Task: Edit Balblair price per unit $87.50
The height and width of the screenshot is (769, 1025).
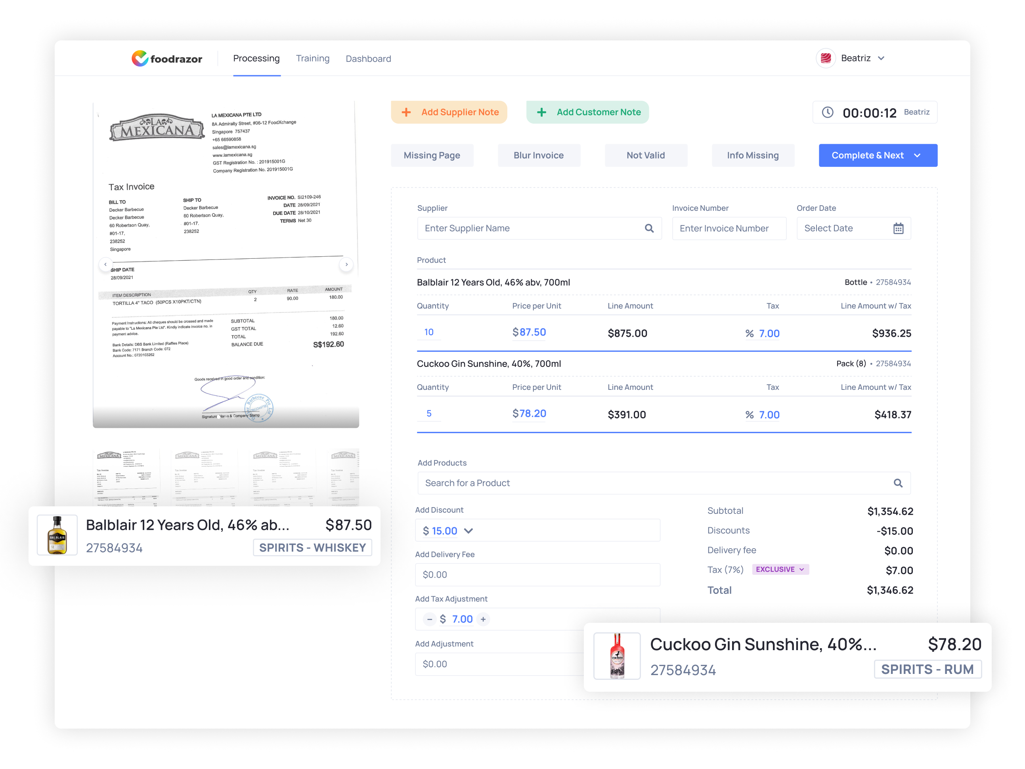Action: pos(529,332)
